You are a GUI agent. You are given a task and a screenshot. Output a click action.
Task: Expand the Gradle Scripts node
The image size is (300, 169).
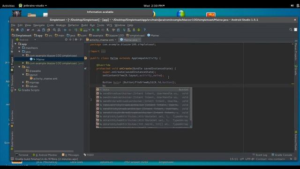tap(15, 90)
